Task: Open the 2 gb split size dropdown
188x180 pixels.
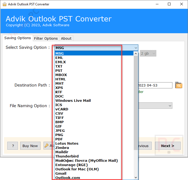Action: click(x=148, y=53)
